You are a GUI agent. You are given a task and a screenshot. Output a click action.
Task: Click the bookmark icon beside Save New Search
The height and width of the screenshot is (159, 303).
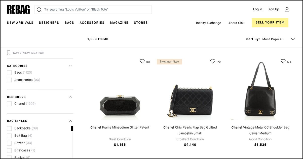(9, 53)
